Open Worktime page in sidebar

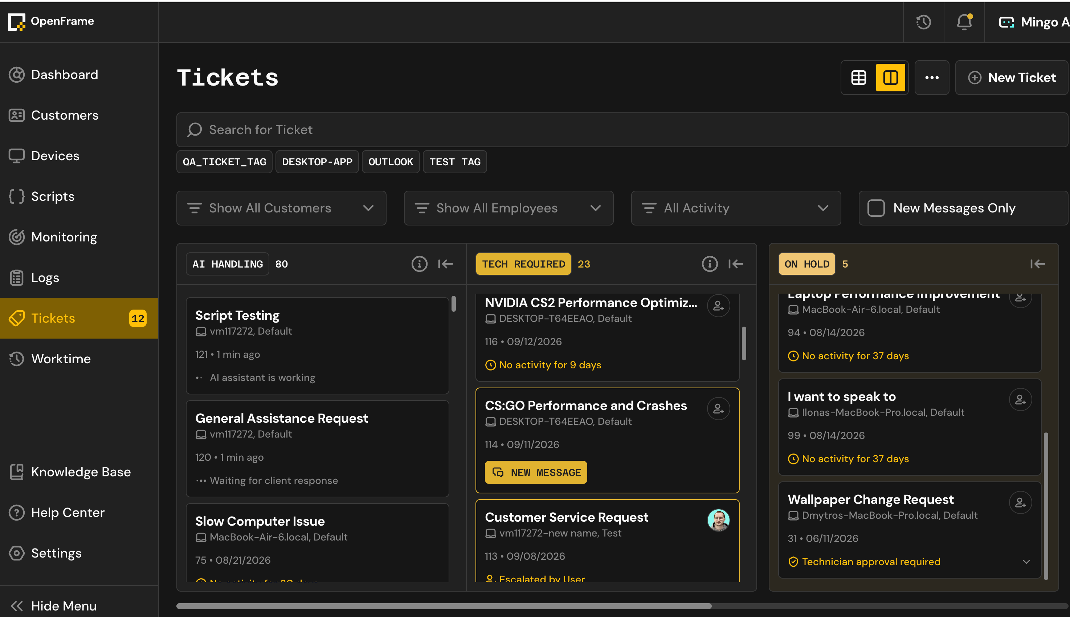point(79,359)
